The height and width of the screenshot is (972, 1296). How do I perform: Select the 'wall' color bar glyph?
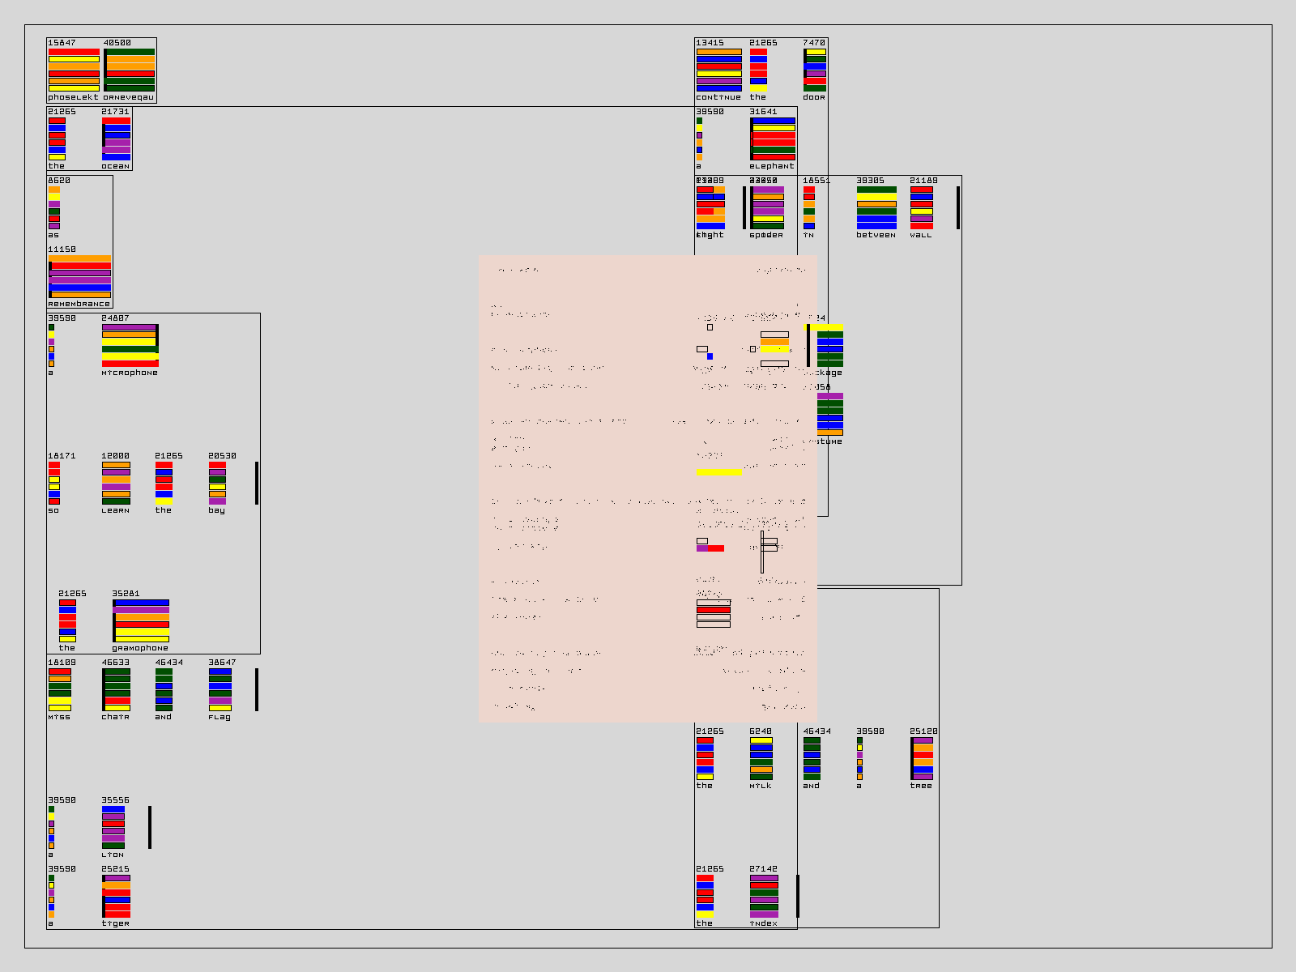pyautogui.click(x=922, y=208)
